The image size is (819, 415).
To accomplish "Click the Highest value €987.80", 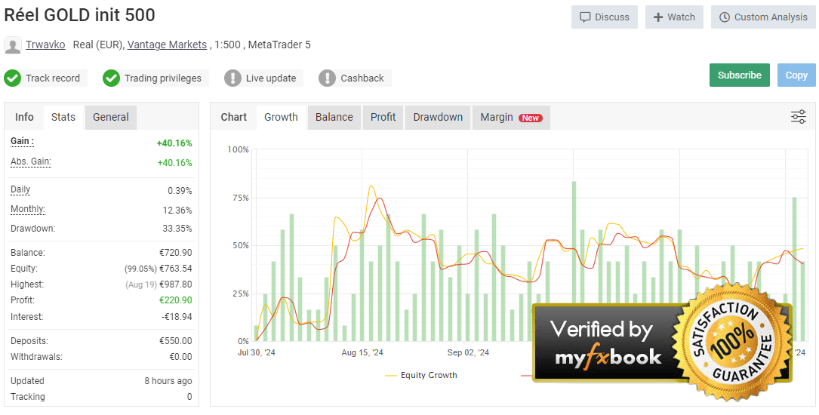I will [x=175, y=284].
